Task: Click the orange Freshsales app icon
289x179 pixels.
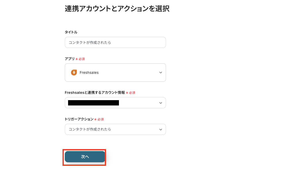Action: tap(74, 73)
